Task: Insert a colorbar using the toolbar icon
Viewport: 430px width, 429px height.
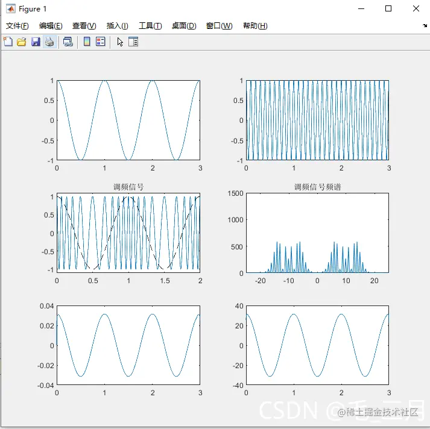Action: click(87, 42)
